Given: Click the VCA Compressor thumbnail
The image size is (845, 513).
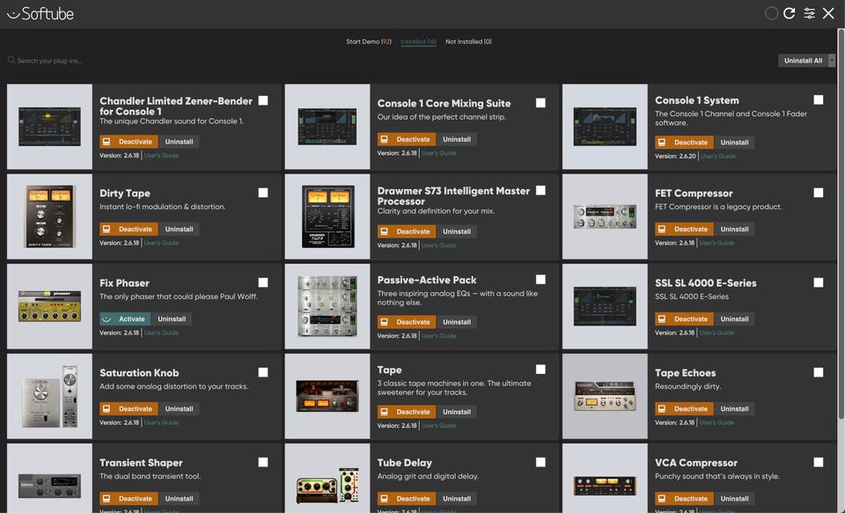Looking at the screenshot, I should [605, 479].
